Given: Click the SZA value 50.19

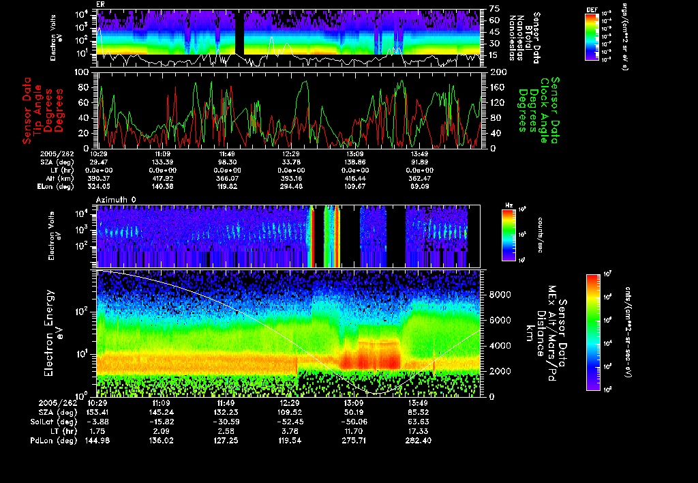Looking at the screenshot, I should 354,413.
